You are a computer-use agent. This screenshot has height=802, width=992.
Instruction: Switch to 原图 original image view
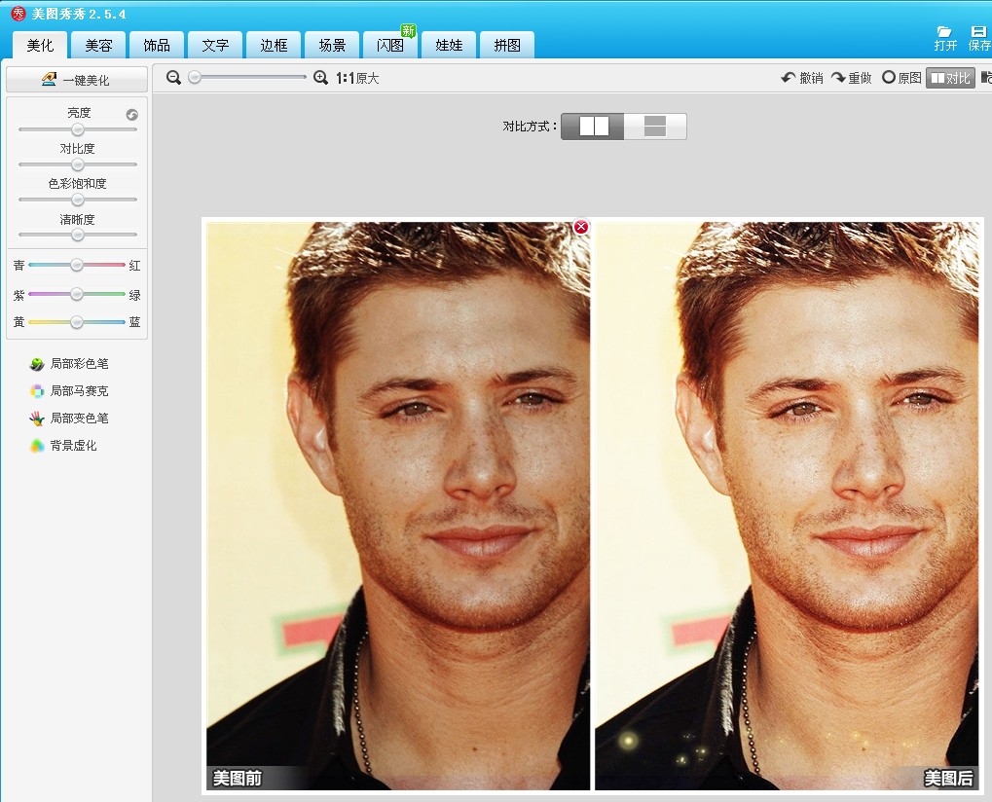901,78
